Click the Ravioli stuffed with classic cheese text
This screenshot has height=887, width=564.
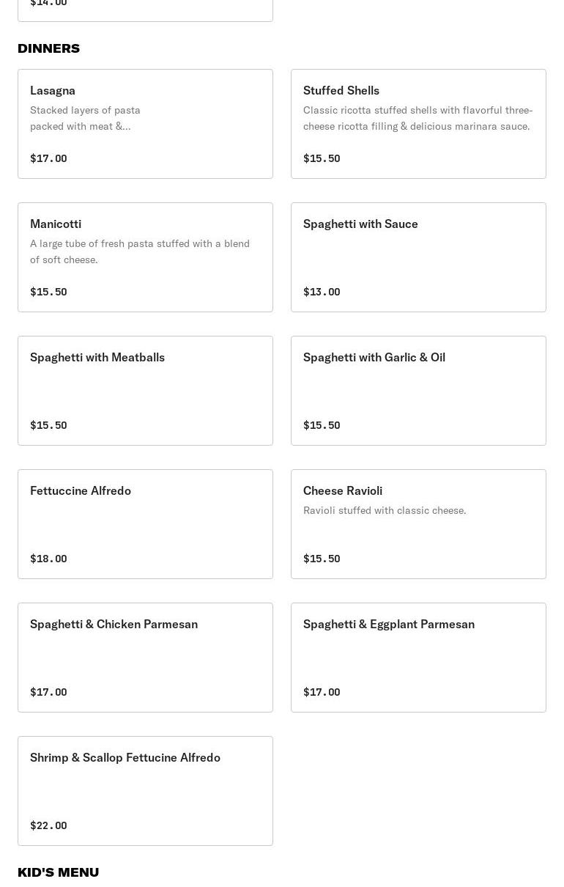click(x=385, y=510)
